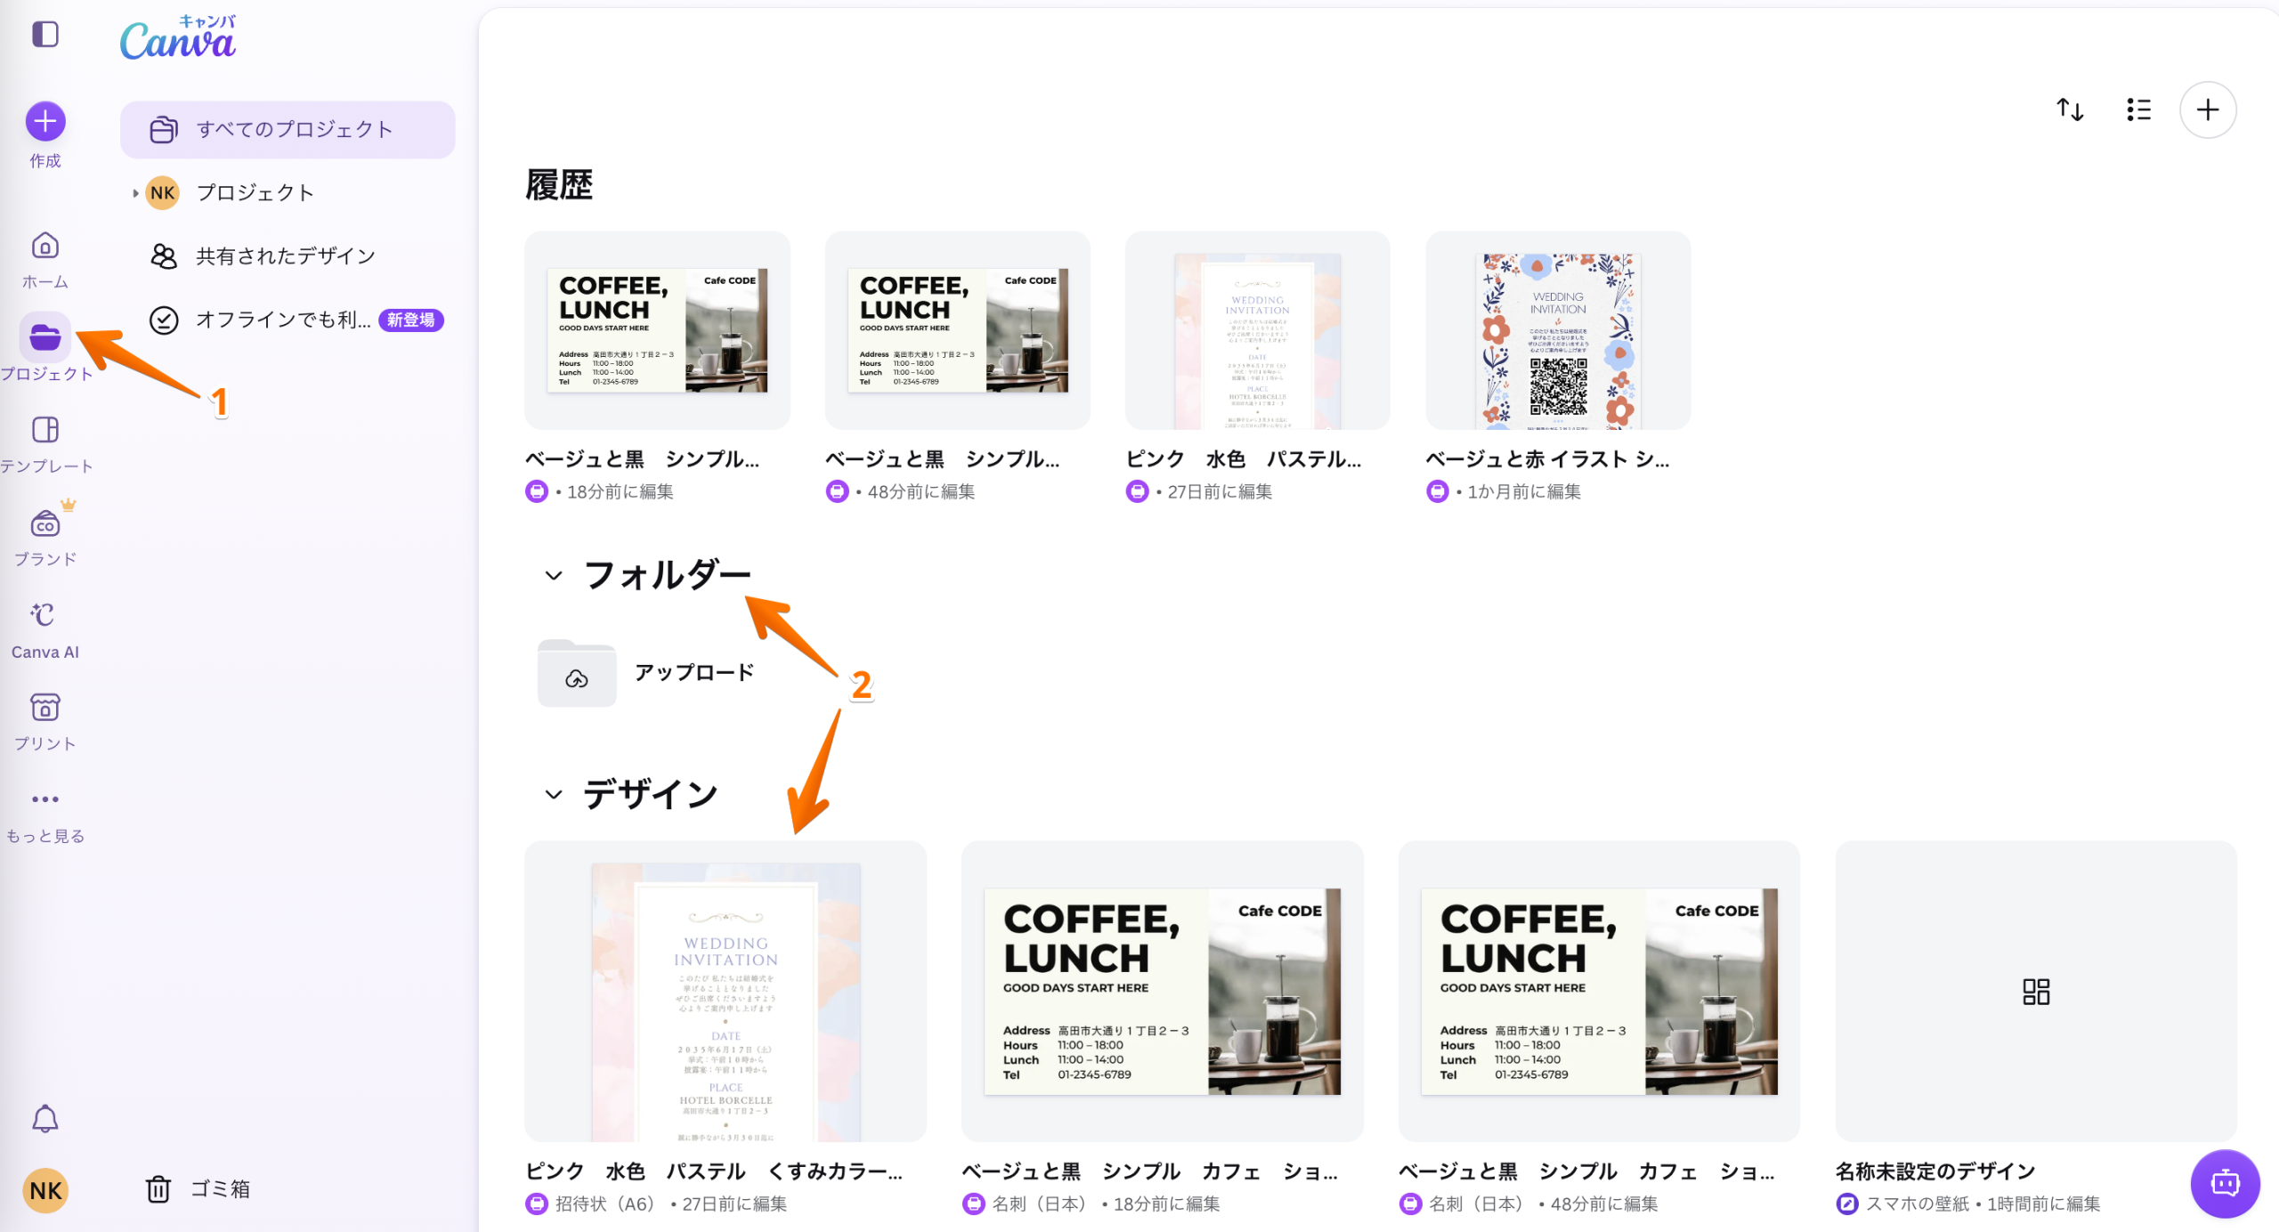2279x1232 pixels.
Task: Click the sort arrows icon
Action: tap(2071, 109)
